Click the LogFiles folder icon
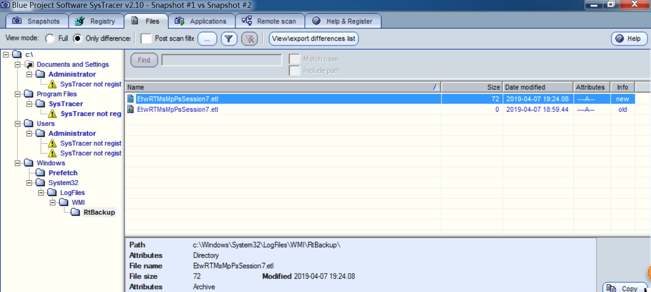The height and width of the screenshot is (292, 651). click(52, 193)
